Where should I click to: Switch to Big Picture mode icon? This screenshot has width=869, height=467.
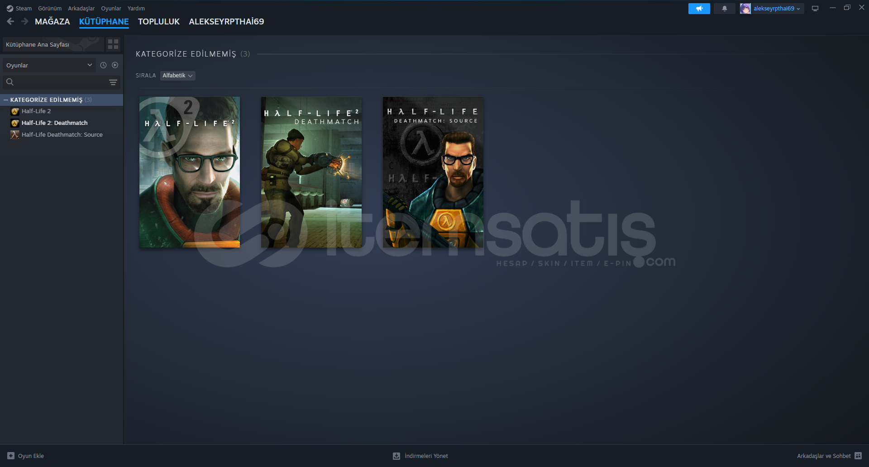pos(815,9)
